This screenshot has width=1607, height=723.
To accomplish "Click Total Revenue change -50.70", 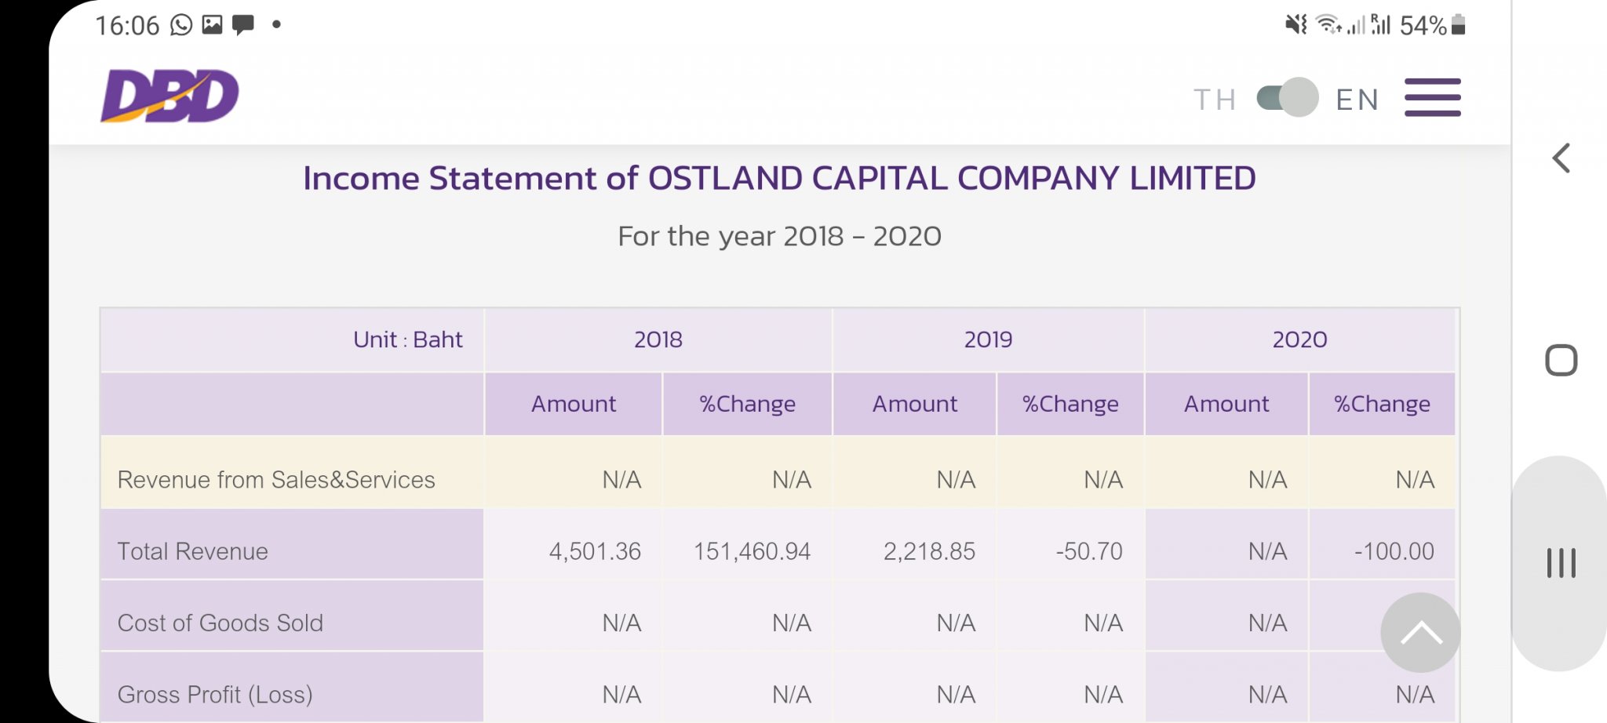I will (1089, 551).
